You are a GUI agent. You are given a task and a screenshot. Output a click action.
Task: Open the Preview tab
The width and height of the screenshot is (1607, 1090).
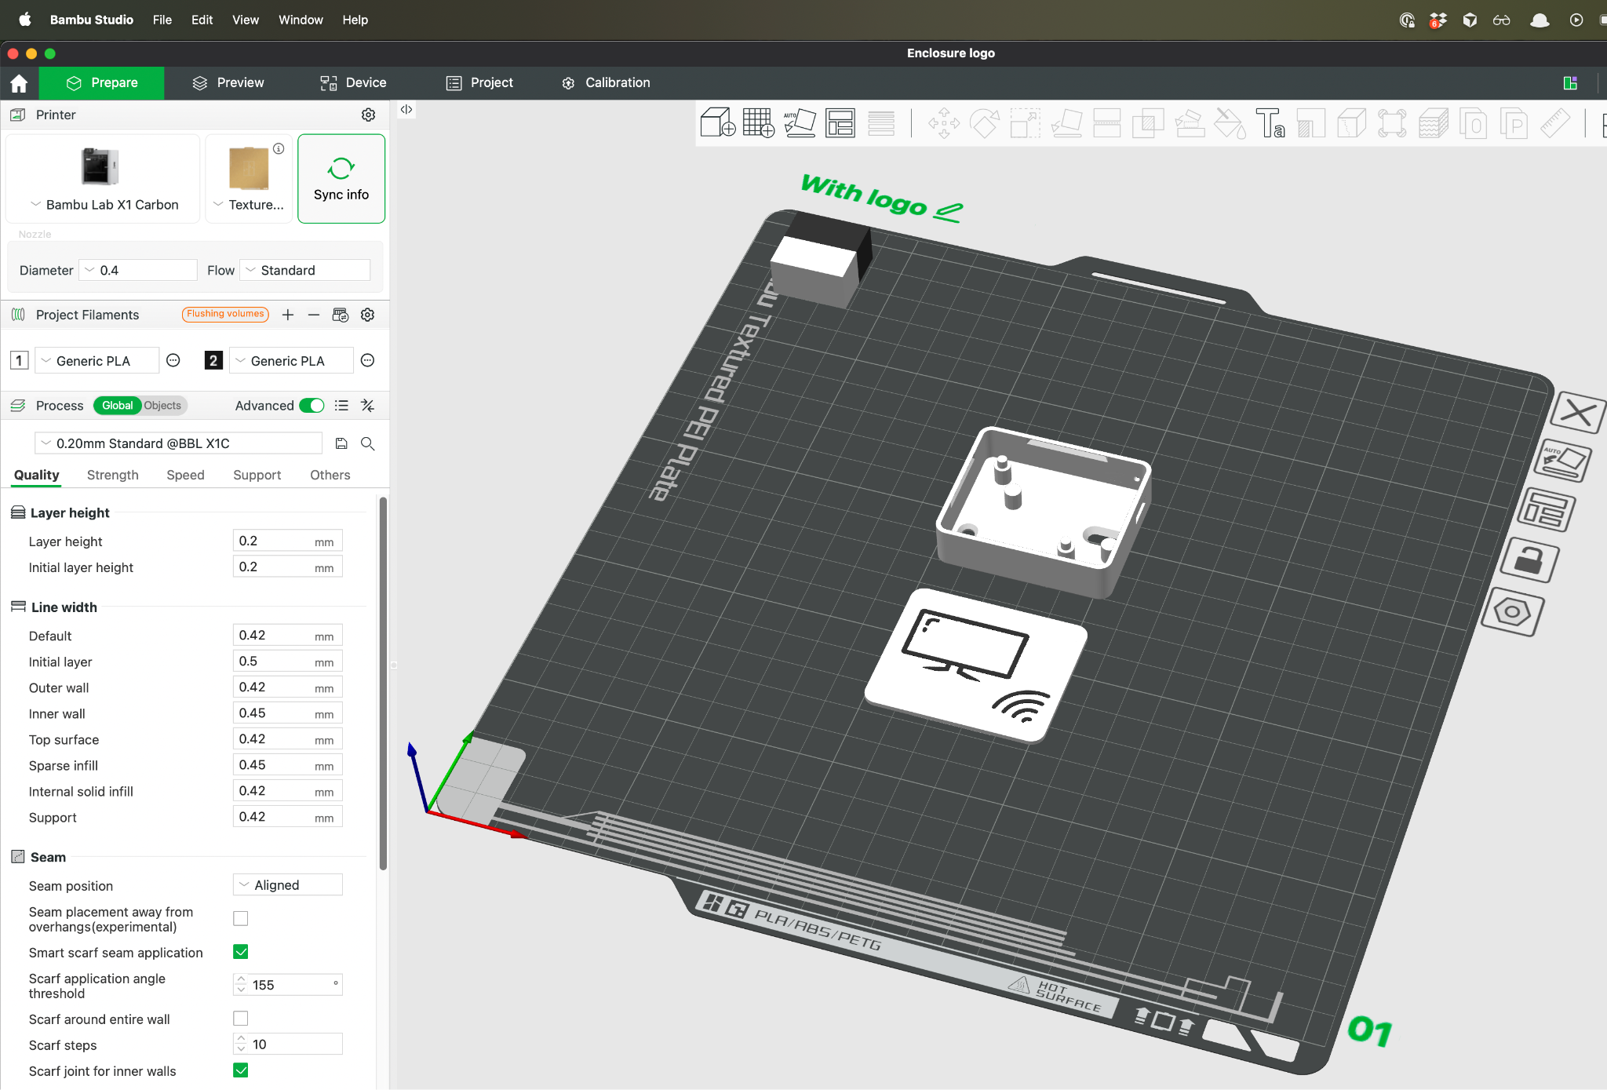coord(228,82)
